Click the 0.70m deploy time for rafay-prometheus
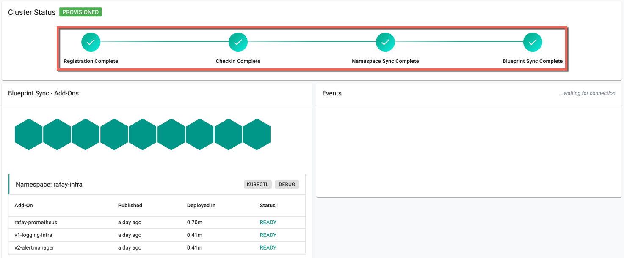This screenshot has width=624, height=258. click(195, 223)
